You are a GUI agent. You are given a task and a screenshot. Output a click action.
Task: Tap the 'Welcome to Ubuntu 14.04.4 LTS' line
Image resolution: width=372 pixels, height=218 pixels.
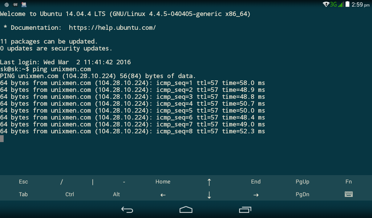click(x=125, y=14)
